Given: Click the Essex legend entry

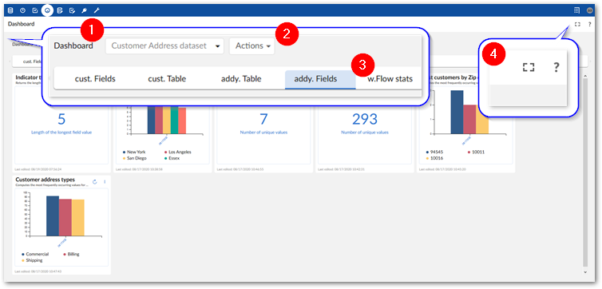Looking at the screenshot, I should click(x=172, y=158).
